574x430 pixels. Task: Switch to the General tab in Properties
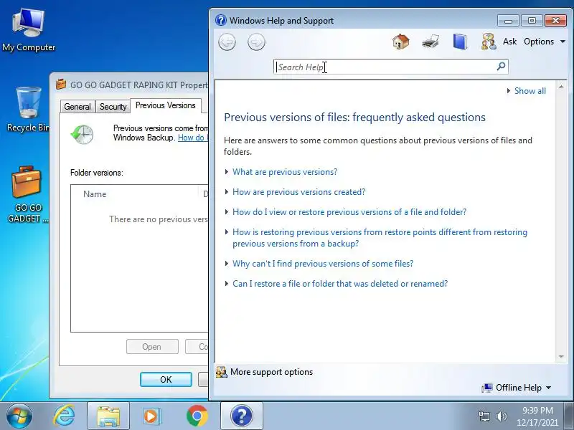point(77,106)
